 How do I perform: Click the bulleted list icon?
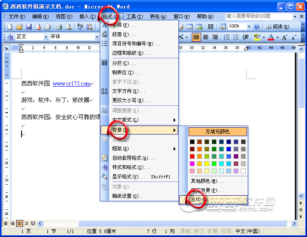[x=236, y=37]
